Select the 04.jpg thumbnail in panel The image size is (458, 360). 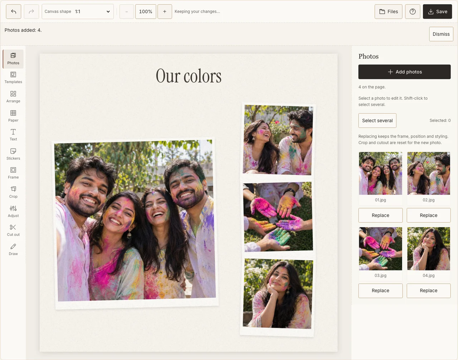(429, 249)
